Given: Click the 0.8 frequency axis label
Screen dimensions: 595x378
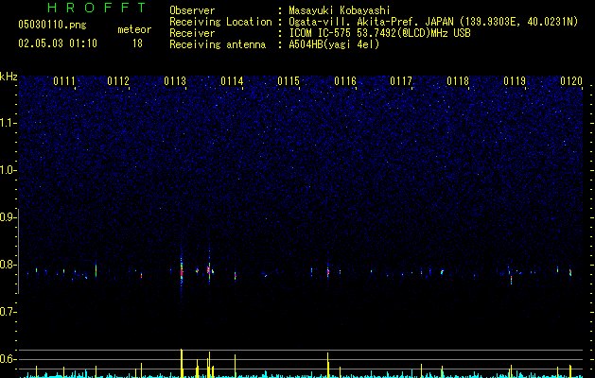Looking at the screenshot, I should 8,265.
